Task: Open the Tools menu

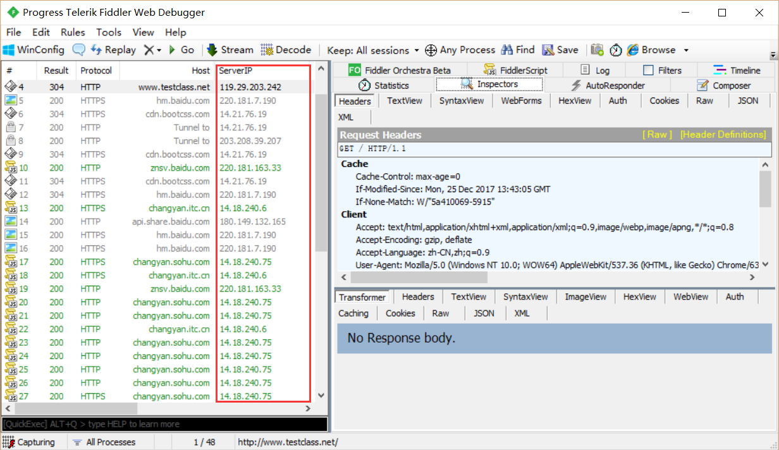Action: click(109, 32)
